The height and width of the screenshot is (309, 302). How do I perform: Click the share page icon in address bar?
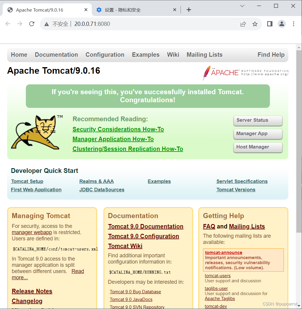[x=243, y=24]
